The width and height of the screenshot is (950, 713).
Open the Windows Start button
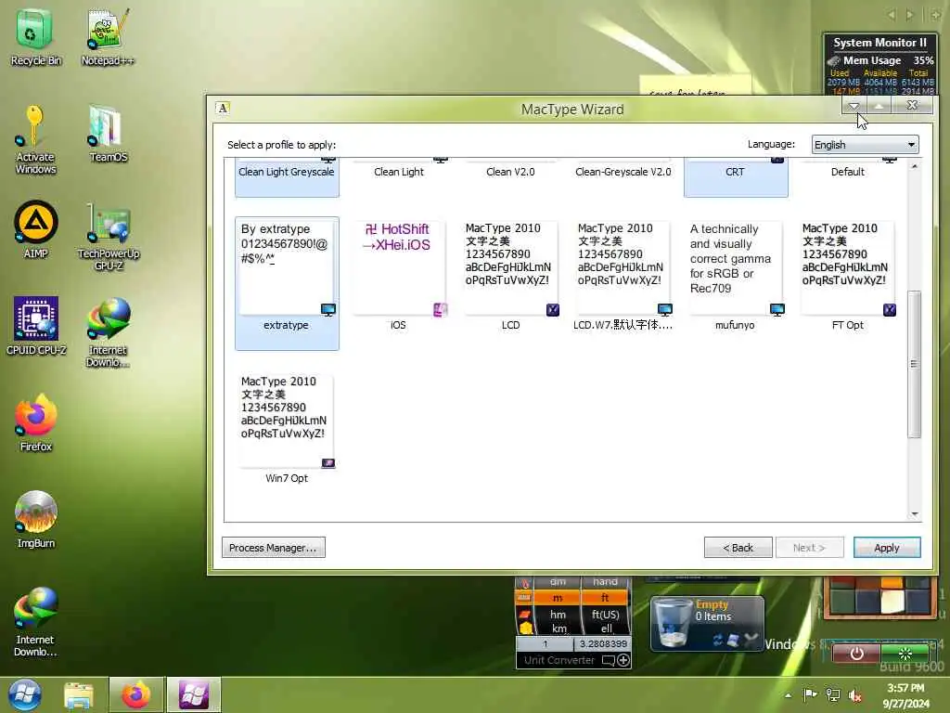[25, 694]
